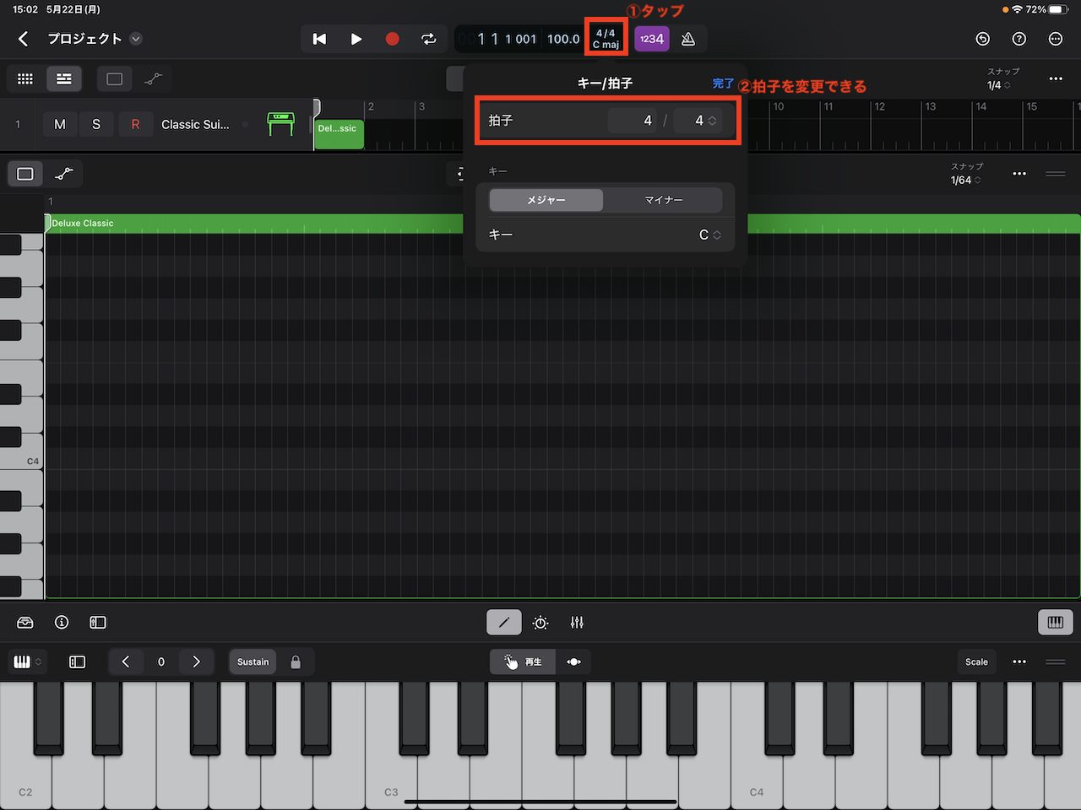Toggle the sustain lock icon
Image resolution: width=1081 pixels, height=810 pixels.
[x=296, y=662]
